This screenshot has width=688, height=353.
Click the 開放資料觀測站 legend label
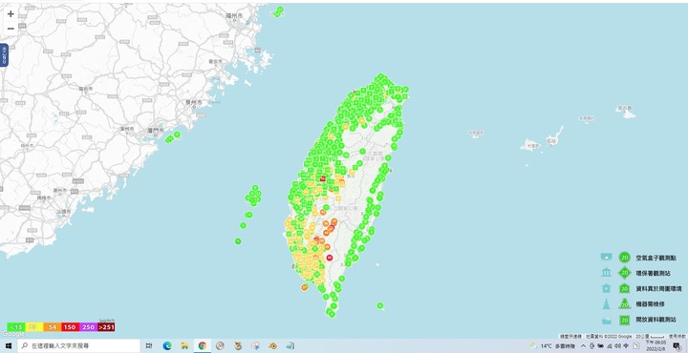tap(656, 321)
